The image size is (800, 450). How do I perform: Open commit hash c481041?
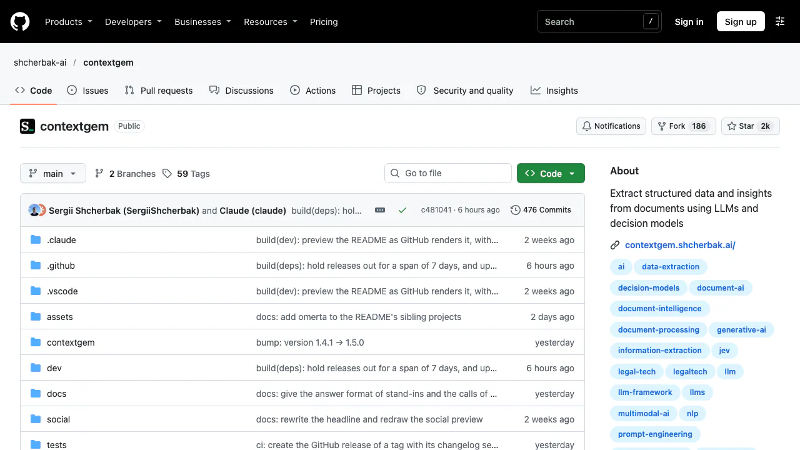coord(436,210)
